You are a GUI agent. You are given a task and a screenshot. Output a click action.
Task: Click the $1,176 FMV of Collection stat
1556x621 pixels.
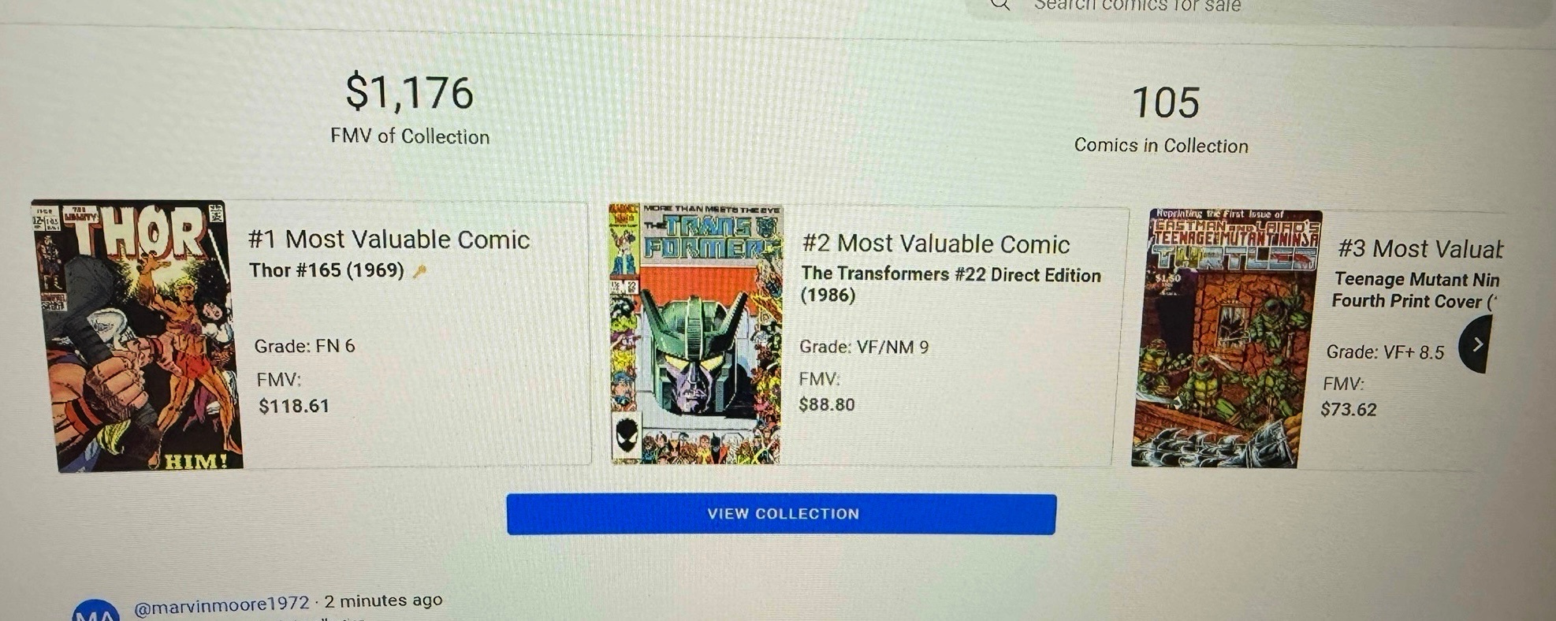pyautogui.click(x=410, y=109)
